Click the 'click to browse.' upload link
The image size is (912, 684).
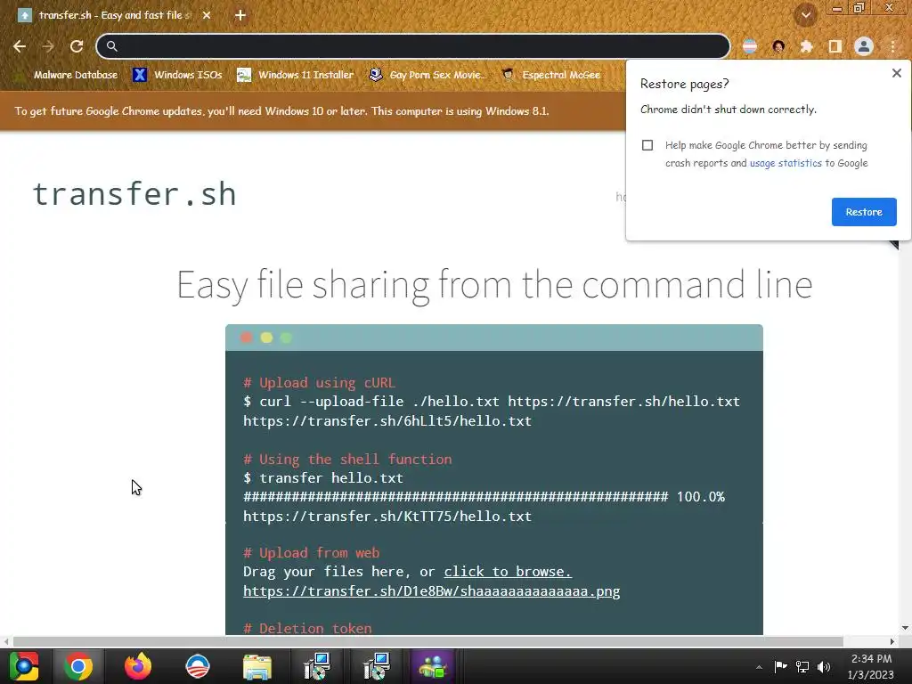(508, 572)
